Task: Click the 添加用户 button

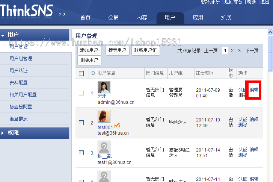Action: (x=89, y=50)
